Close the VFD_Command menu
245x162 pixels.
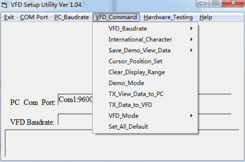116,17
